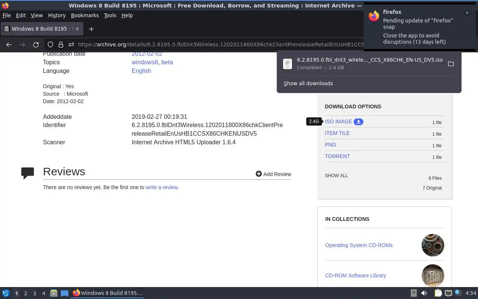Switch to virtual desktop 4
The image size is (478, 299).
click(x=43, y=293)
